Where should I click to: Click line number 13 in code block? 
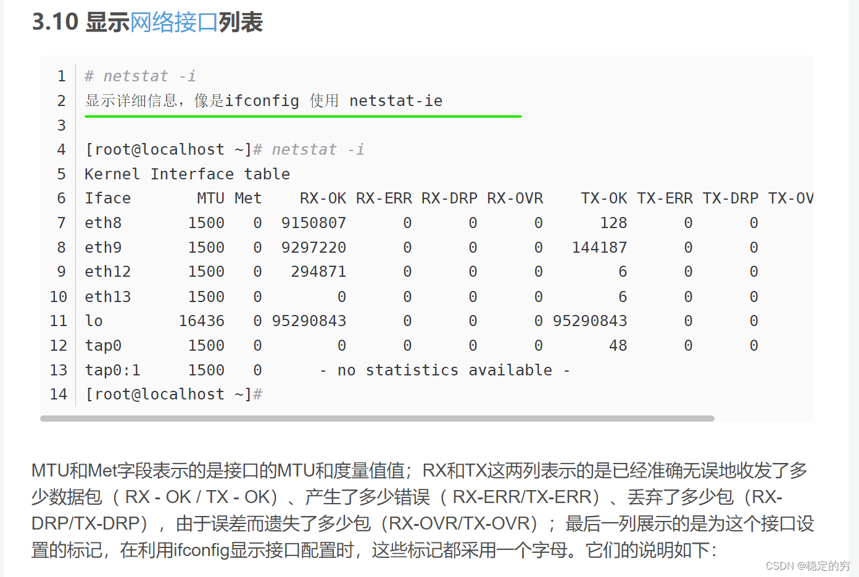point(58,370)
